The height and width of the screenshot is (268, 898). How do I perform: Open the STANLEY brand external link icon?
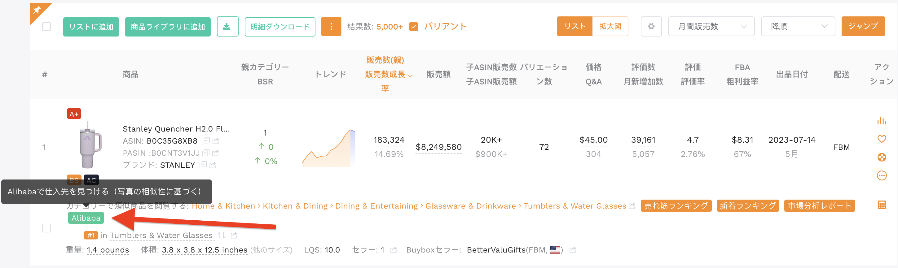coord(213,165)
